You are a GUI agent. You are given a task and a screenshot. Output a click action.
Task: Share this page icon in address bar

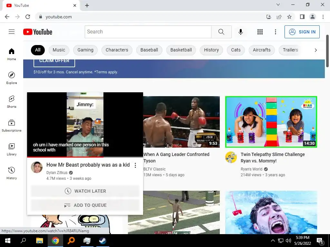tap(279, 17)
